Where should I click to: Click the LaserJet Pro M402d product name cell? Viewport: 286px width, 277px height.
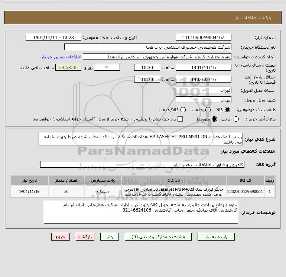[174, 191]
